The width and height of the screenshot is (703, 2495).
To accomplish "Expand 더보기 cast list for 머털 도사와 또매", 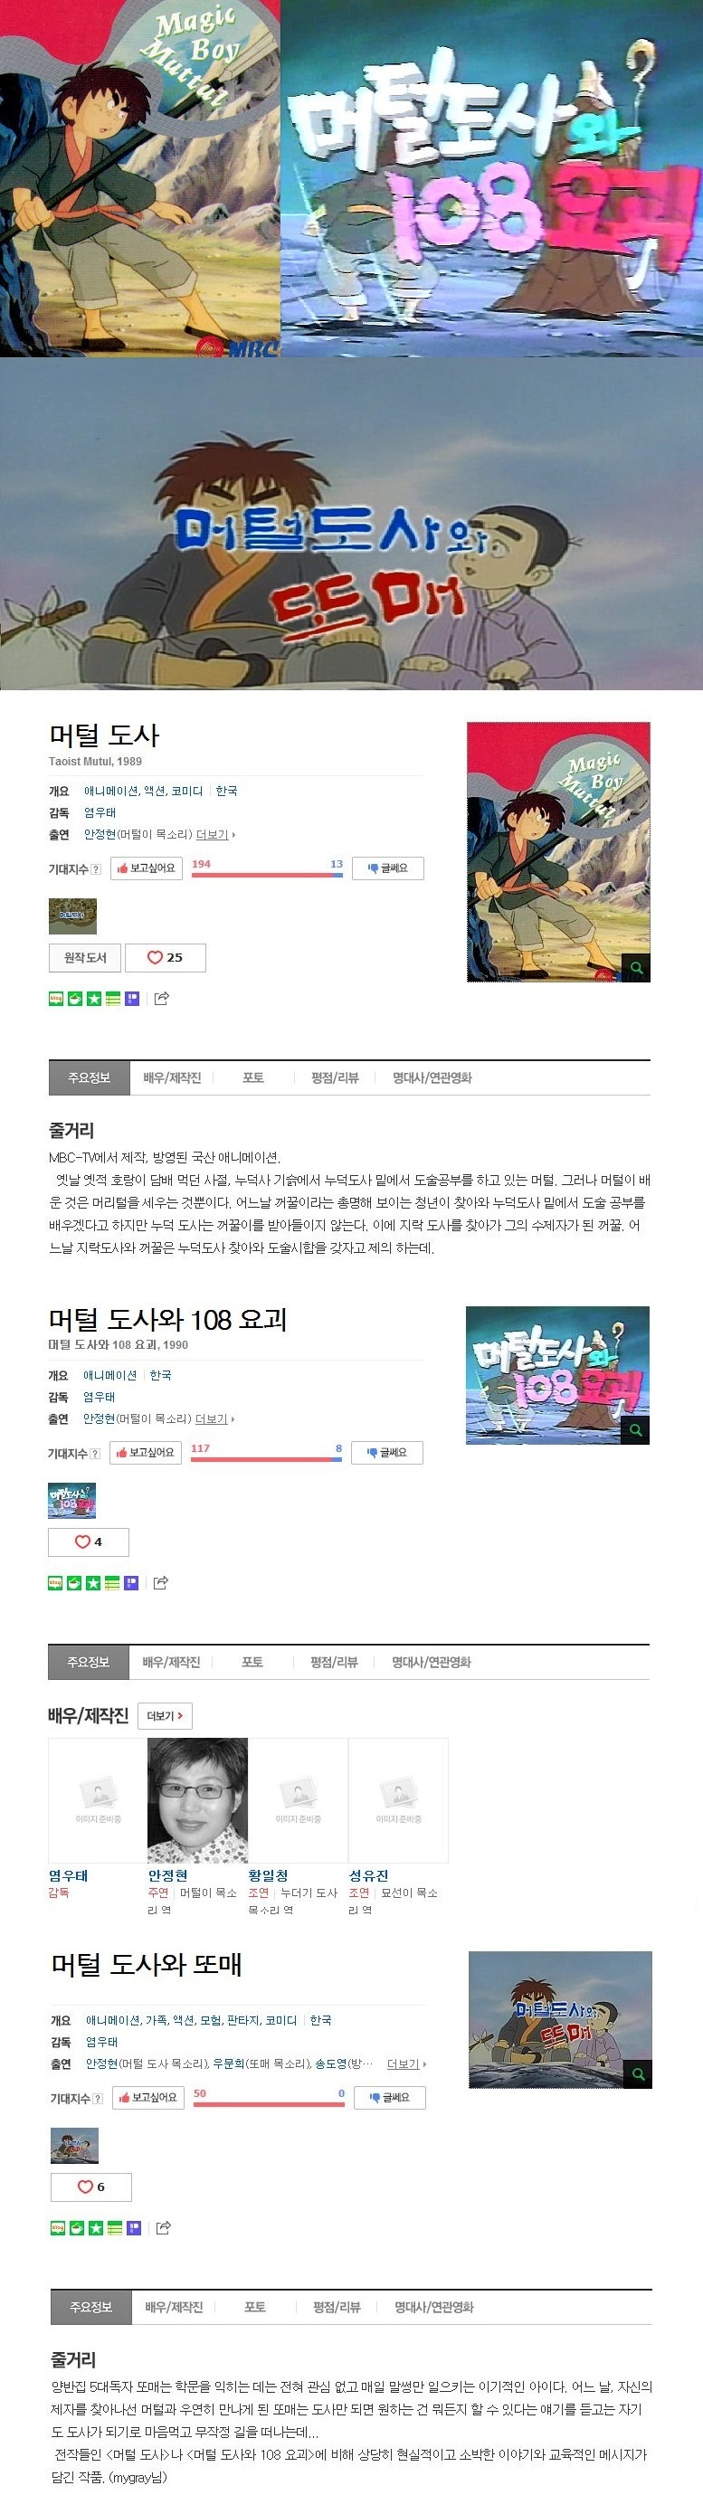I will pyautogui.click(x=407, y=2064).
